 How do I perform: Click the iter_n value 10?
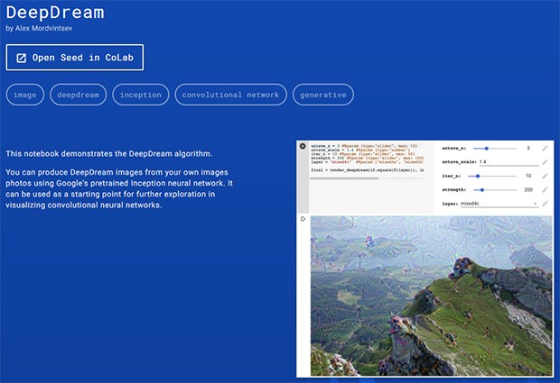(x=528, y=176)
